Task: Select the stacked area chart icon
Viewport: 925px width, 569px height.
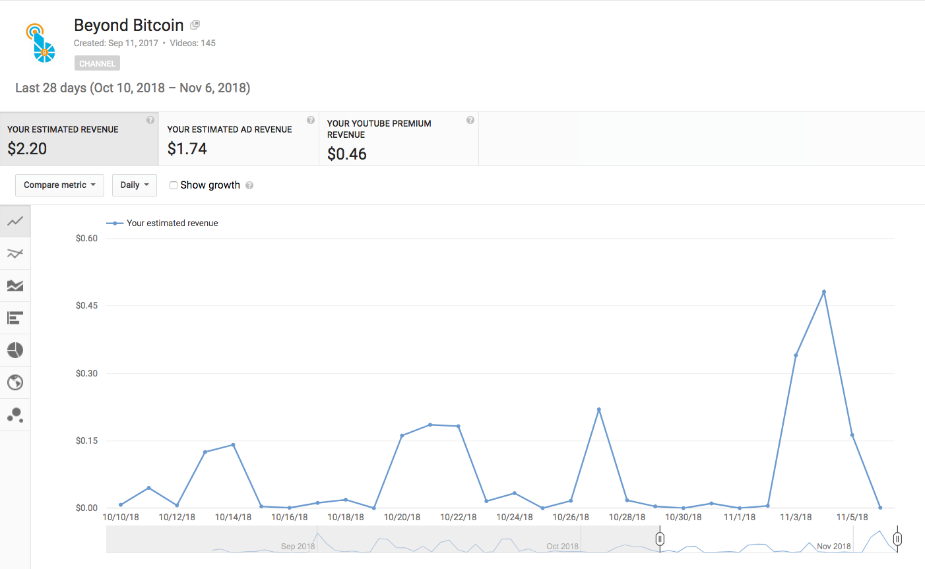Action: [15, 285]
